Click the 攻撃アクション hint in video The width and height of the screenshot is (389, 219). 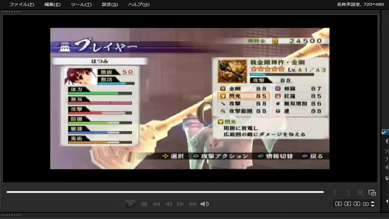(x=221, y=156)
